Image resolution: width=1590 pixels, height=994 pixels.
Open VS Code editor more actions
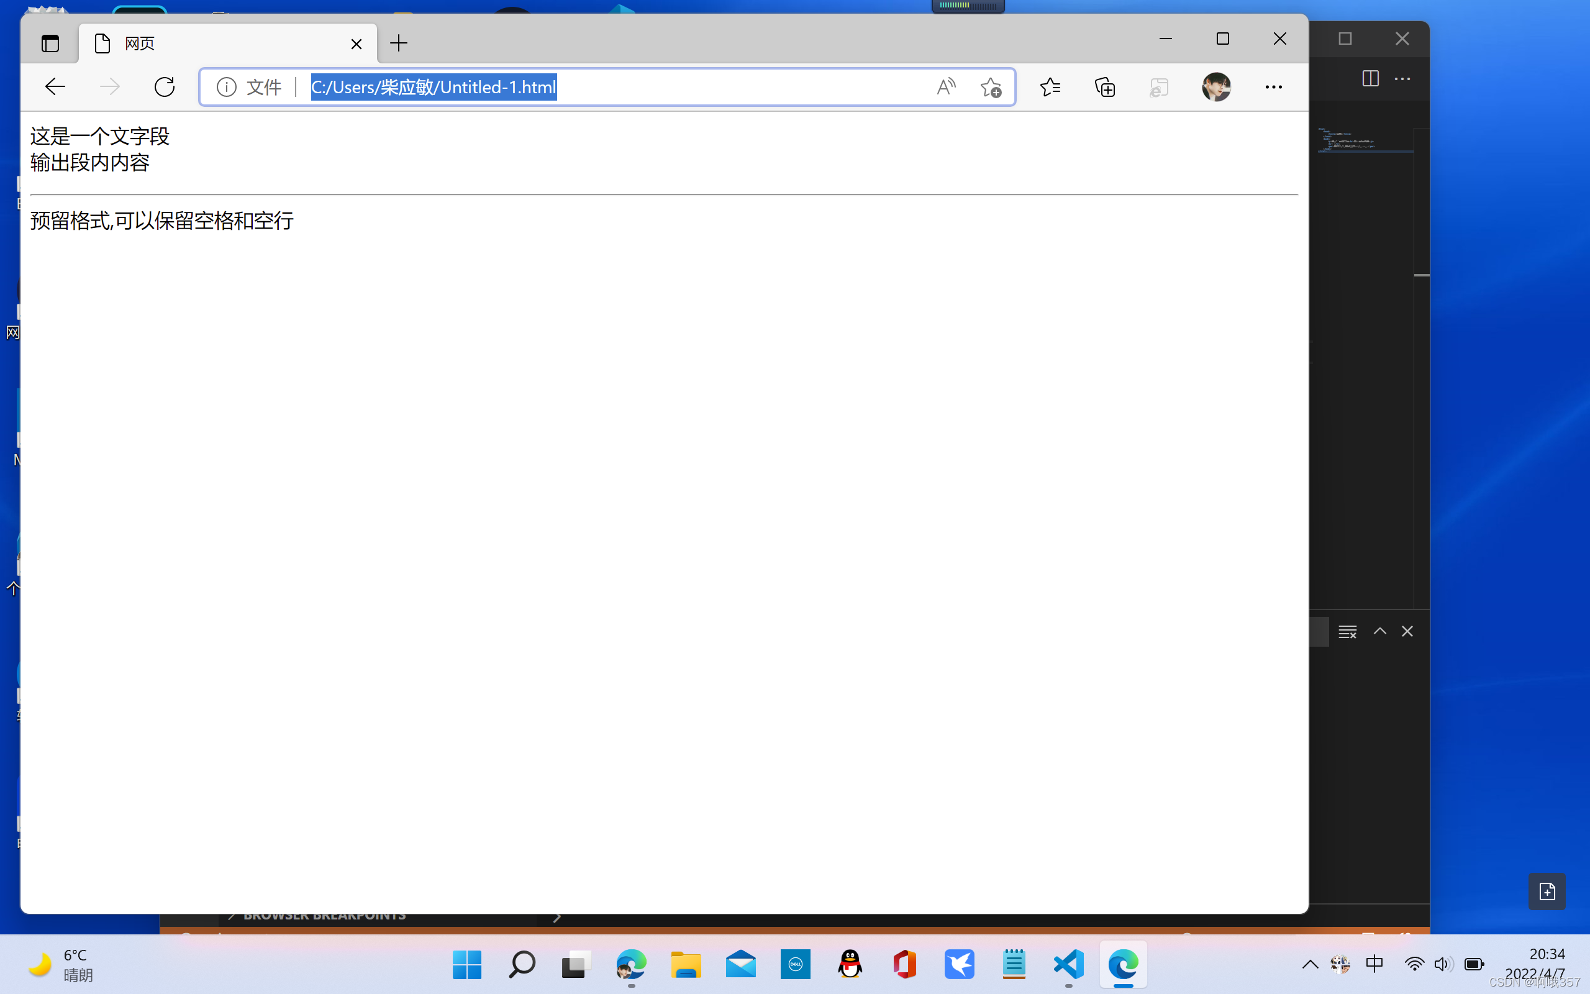click(x=1402, y=78)
